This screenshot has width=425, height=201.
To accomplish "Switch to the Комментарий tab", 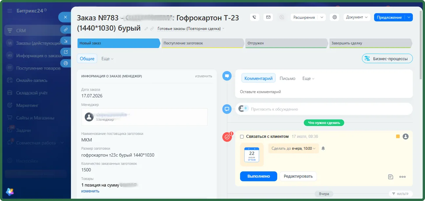I will click(258, 78).
